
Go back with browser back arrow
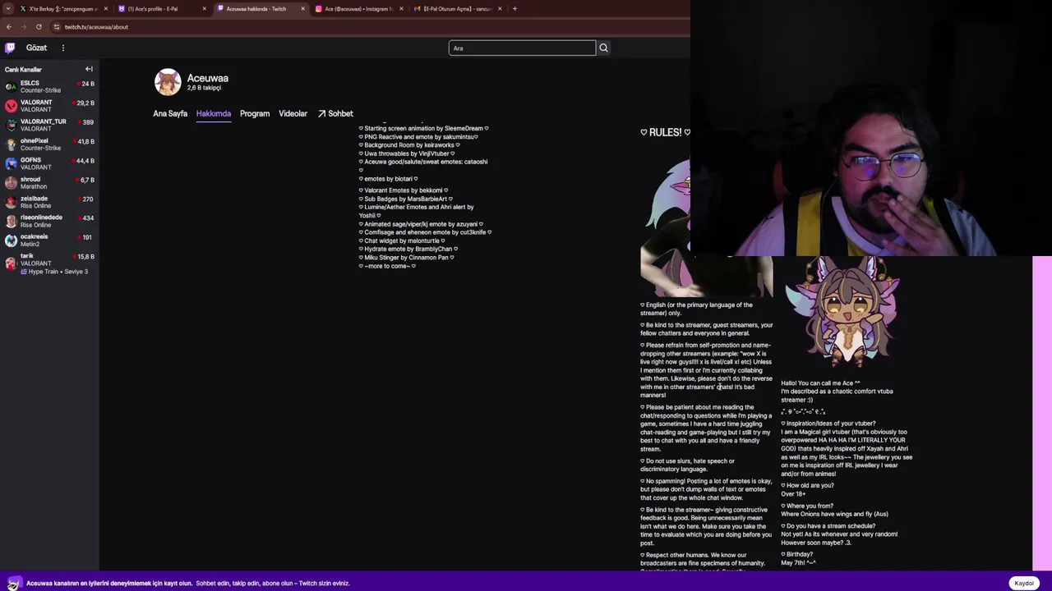9,27
